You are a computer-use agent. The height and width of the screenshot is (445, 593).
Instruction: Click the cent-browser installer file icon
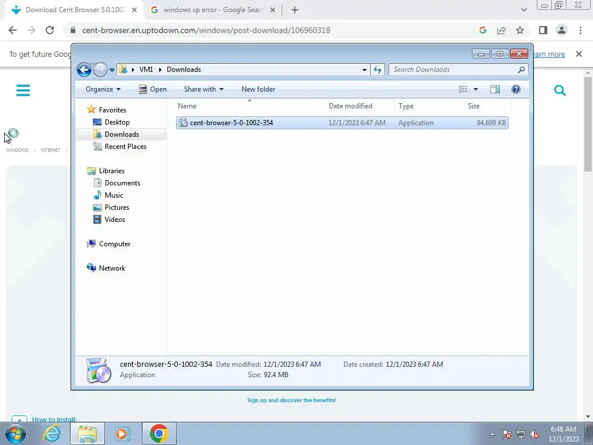tap(183, 123)
